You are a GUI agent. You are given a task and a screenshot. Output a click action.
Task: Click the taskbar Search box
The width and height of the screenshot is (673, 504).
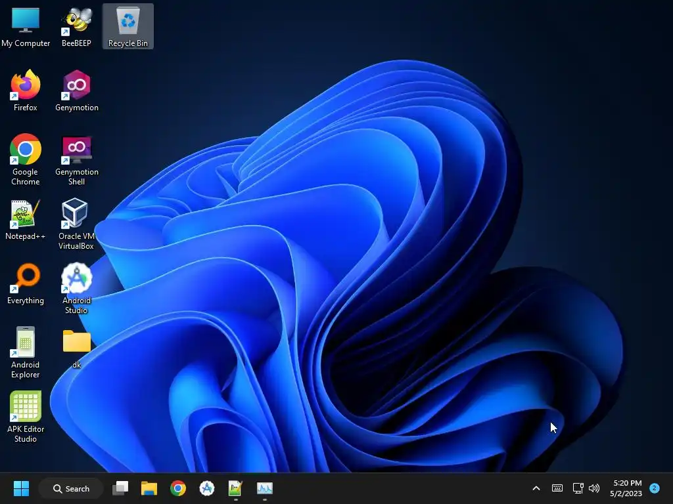click(x=71, y=488)
